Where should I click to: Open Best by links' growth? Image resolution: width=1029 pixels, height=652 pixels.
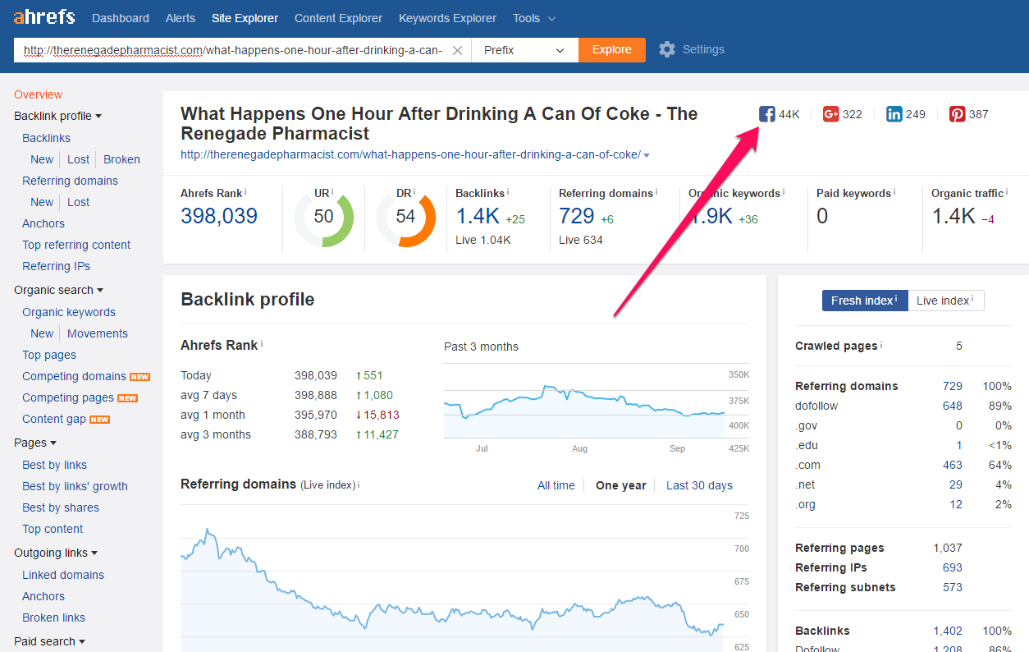[75, 486]
